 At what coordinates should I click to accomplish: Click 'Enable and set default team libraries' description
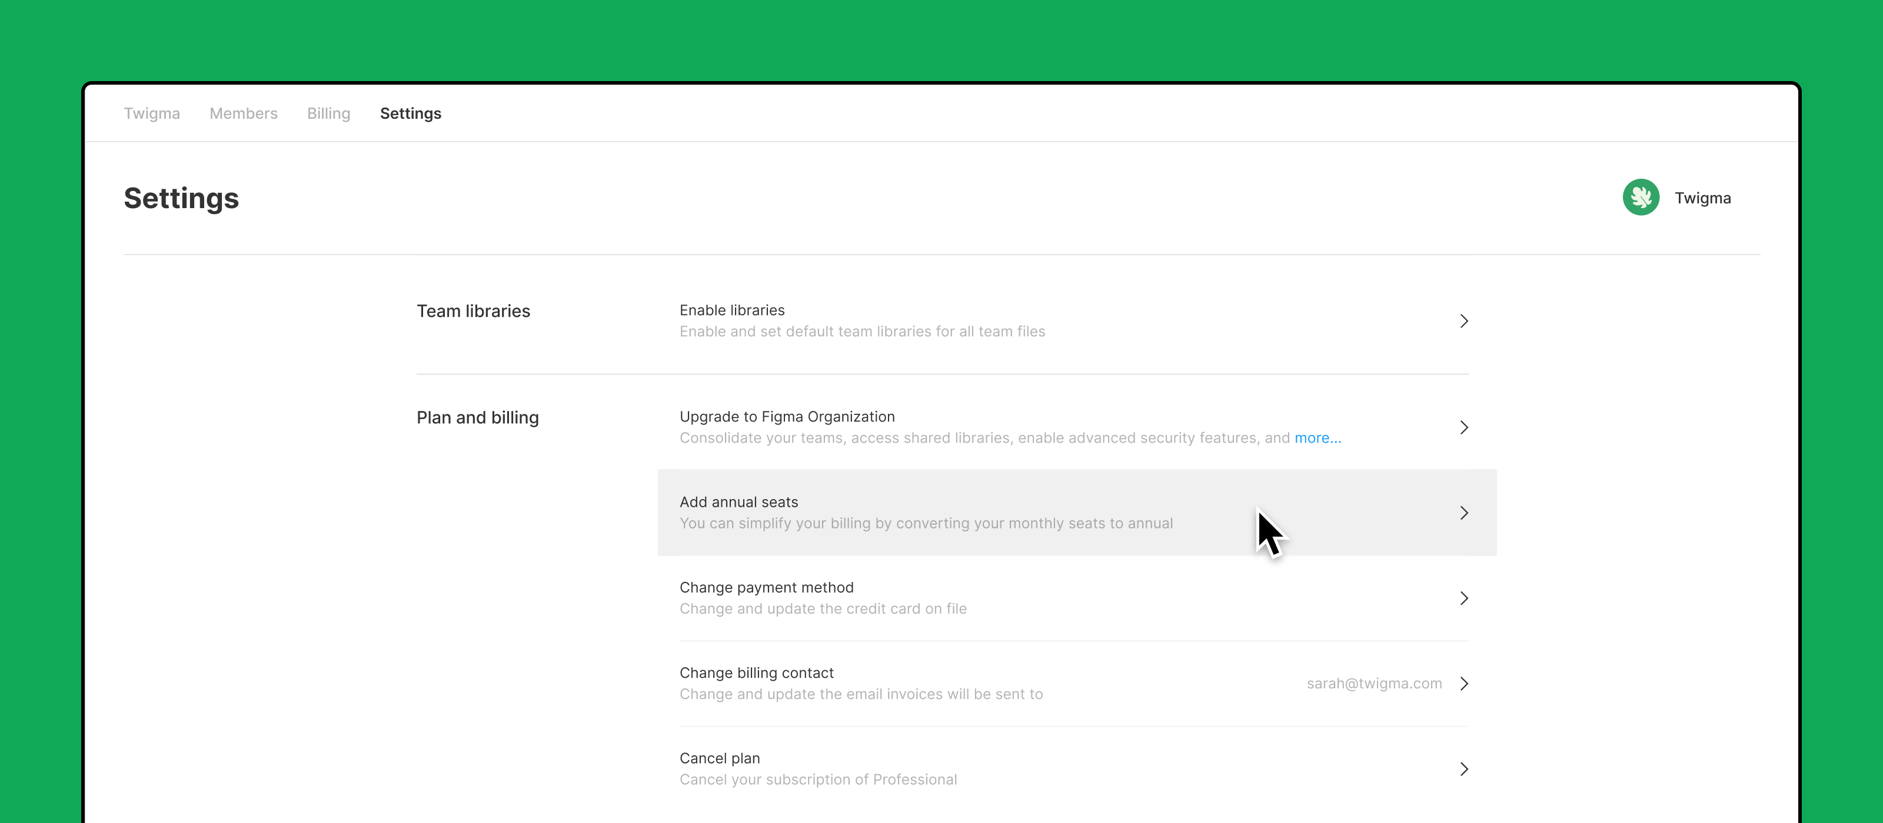click(x=862, y=332)
